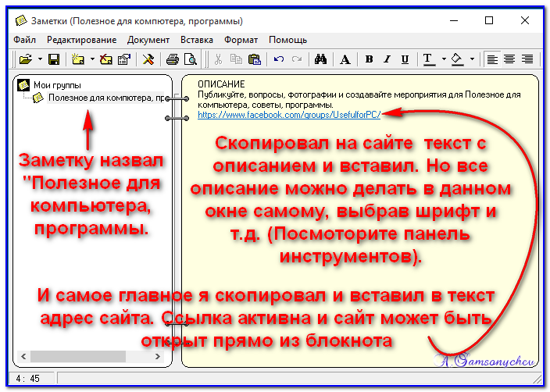Image resolution: width=550 pixels, height=392 pixels.
Task: Click the right arrow of tree scrollbar
Action: coord(158,356)
